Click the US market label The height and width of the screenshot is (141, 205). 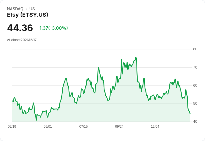[32, 9]
